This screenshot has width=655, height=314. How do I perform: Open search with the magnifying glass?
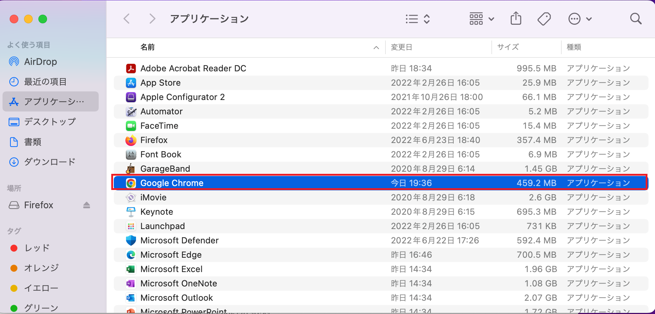click(x=636, y=19)
